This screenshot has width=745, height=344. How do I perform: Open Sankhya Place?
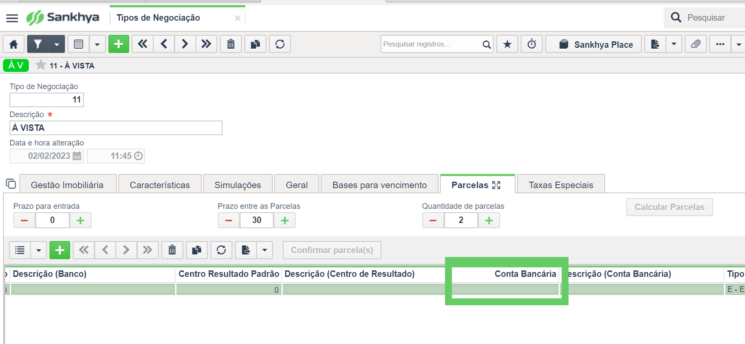594,44
